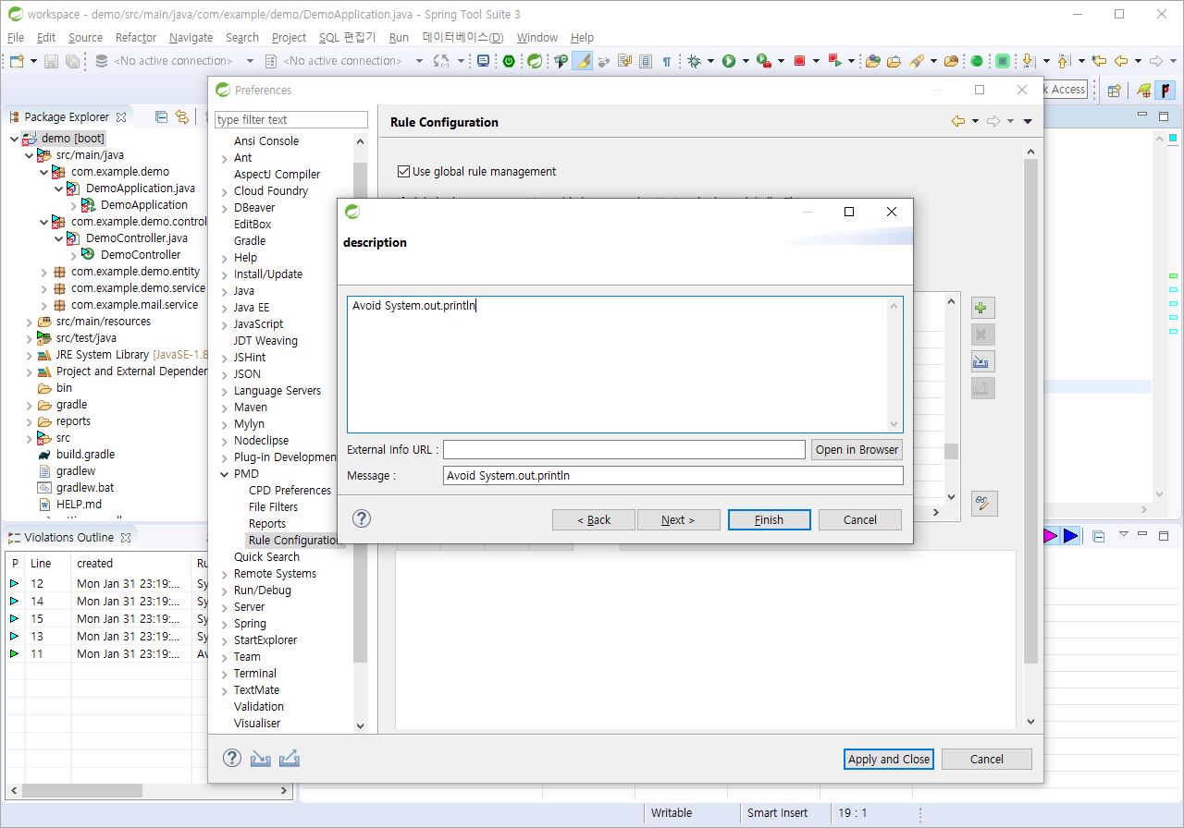This screenshot has width=1184, height=828.
Task: Click Open in Browser button
Action: pos(857,449)
